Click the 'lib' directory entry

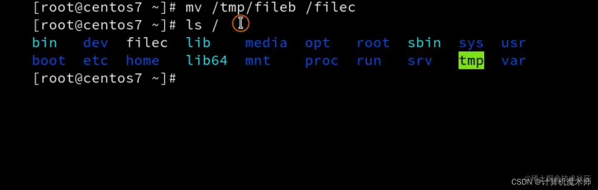pos(199,43)
